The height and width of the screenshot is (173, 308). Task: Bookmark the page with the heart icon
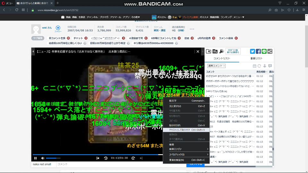coord(289,10)
